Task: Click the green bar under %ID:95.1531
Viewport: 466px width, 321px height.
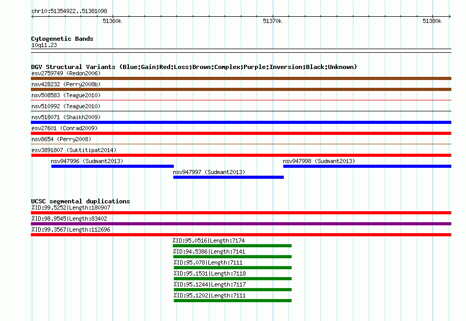Action: pos(232,279)
